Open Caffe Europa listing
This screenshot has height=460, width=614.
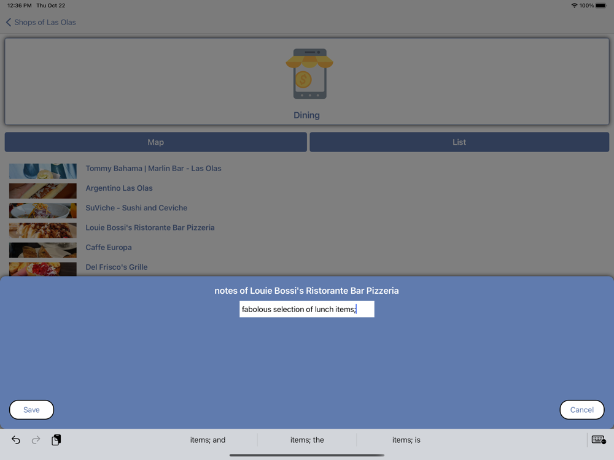click(109, 248)
